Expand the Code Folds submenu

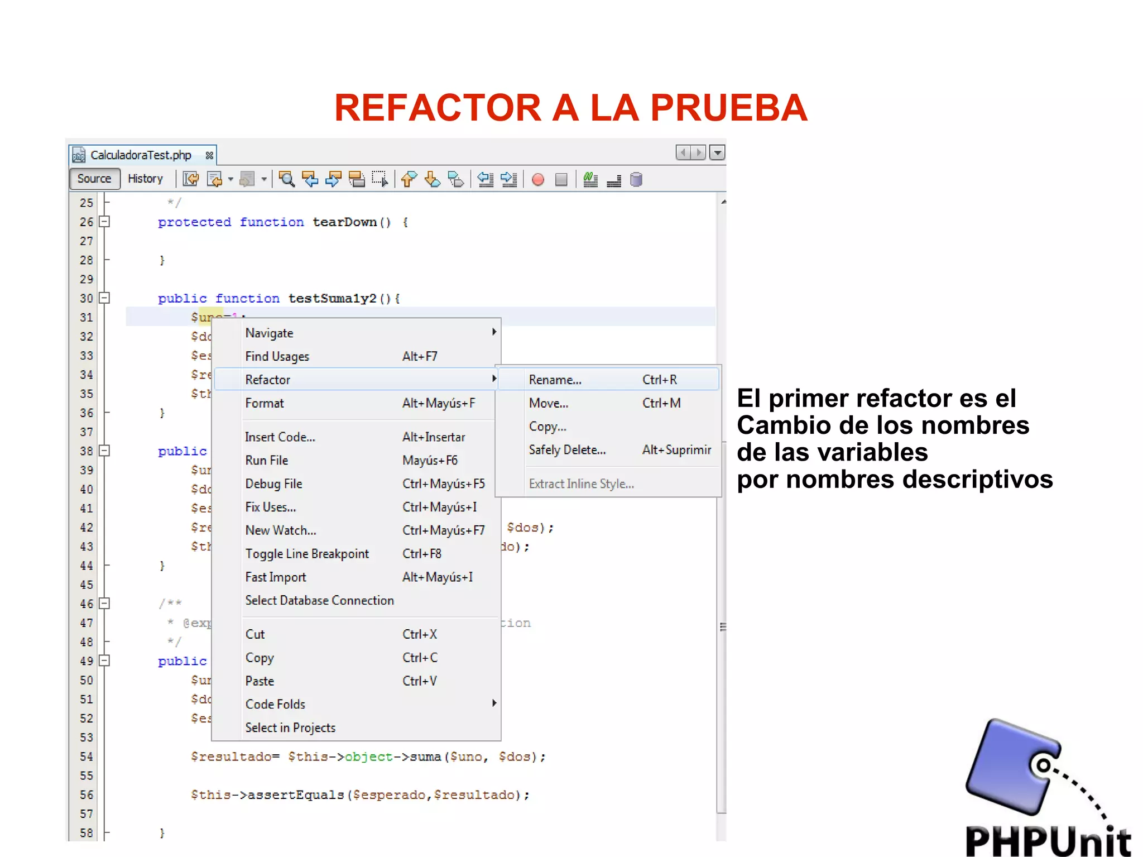pyautogui.click(x=357, y=704)
